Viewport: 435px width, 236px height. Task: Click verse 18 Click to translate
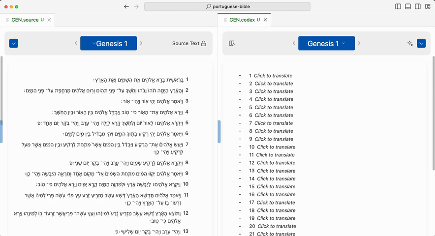pyautogui.click(x=276, y=210)
